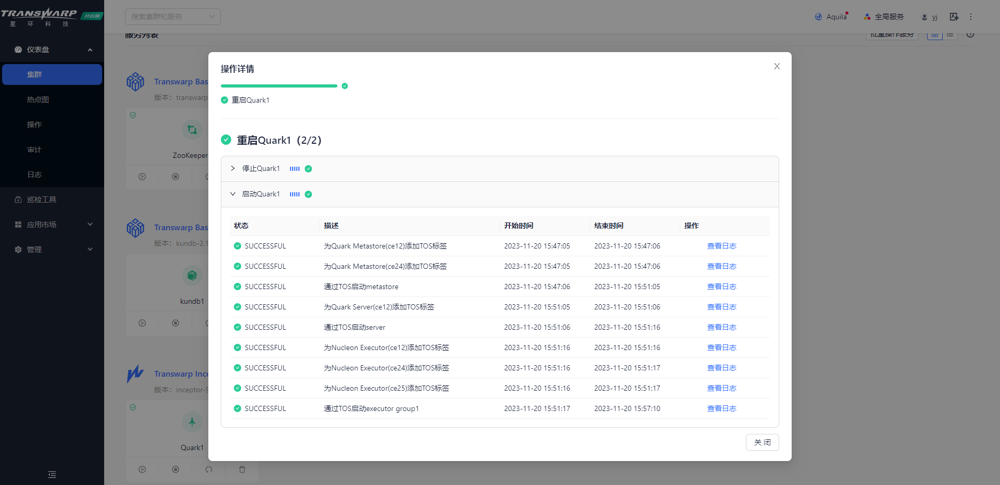Click start icon under kundb1 card
Image resolution: width=1000 pixels, height=485 pixels.
[x=142, y=323]
